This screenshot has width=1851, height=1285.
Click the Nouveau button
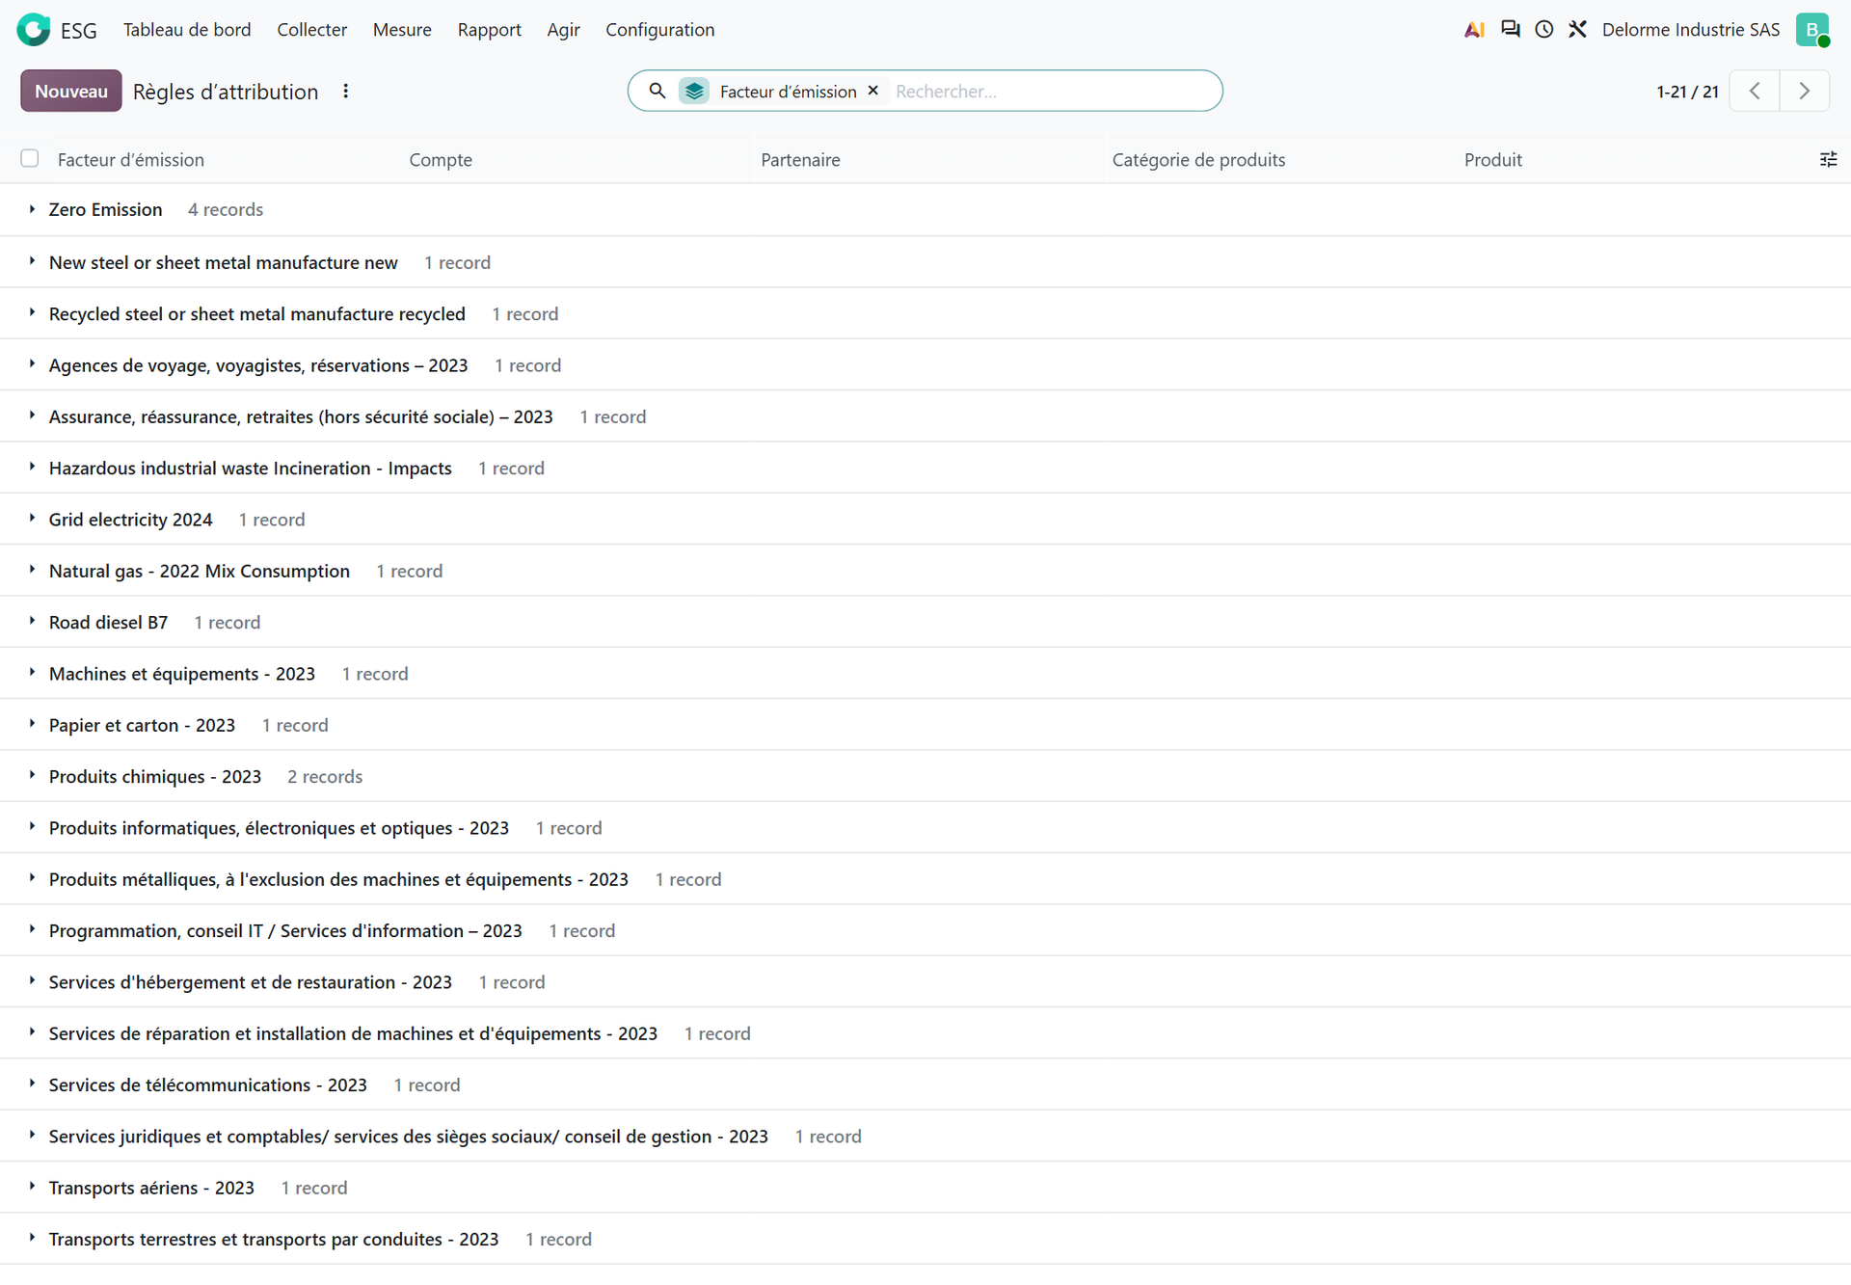click(71, 91)
